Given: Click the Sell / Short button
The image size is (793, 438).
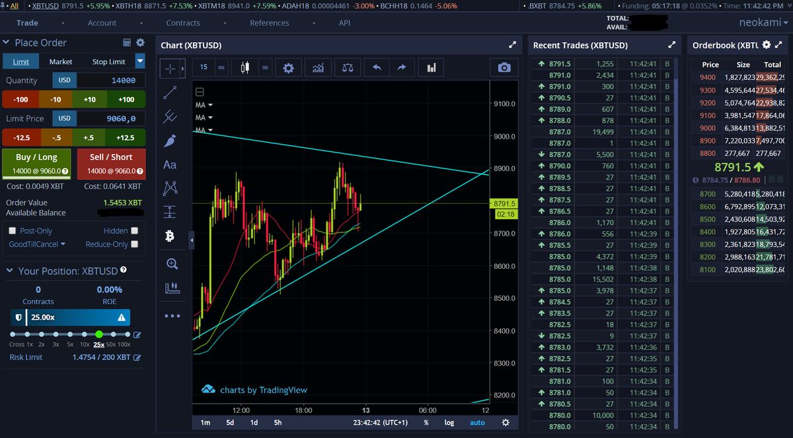Looking at the screenshot, I should pyautogui.click(x=112, y=164).
